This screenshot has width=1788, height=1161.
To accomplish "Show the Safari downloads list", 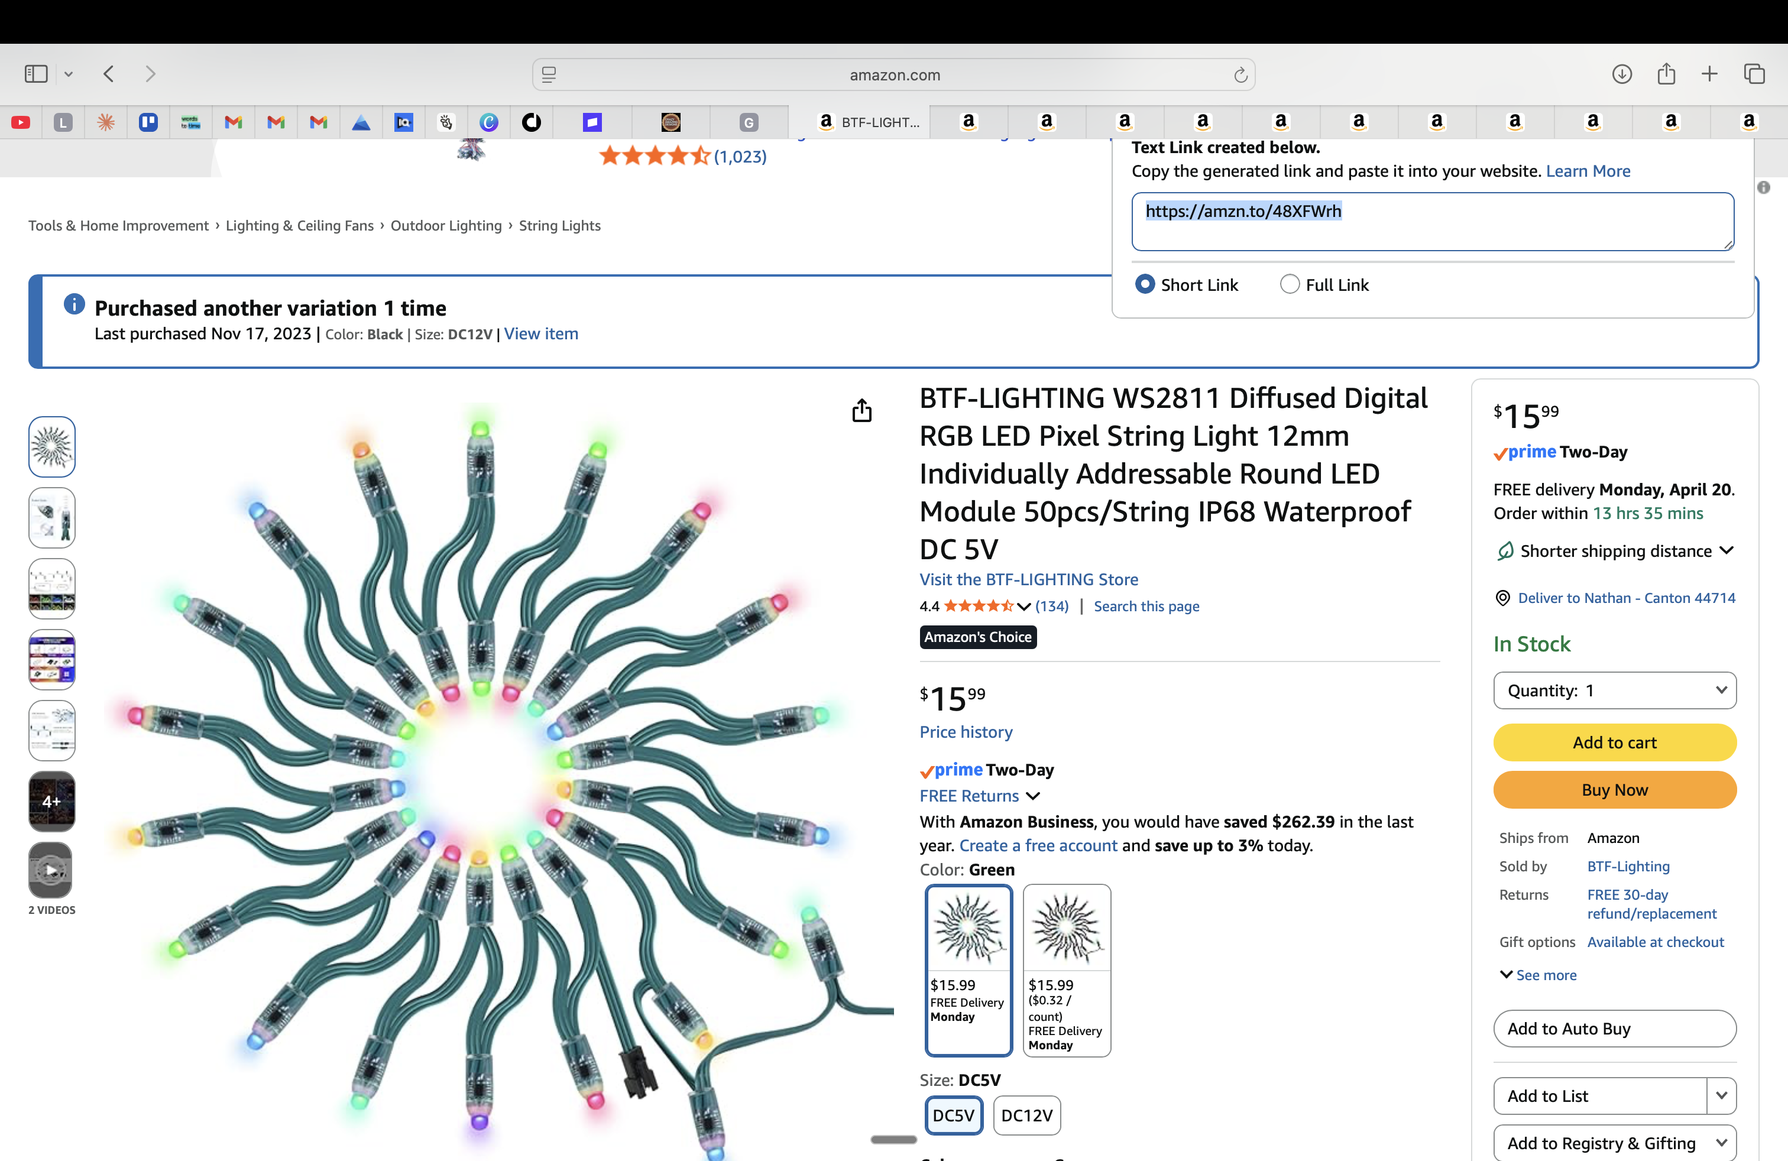I will [1622, 73].
